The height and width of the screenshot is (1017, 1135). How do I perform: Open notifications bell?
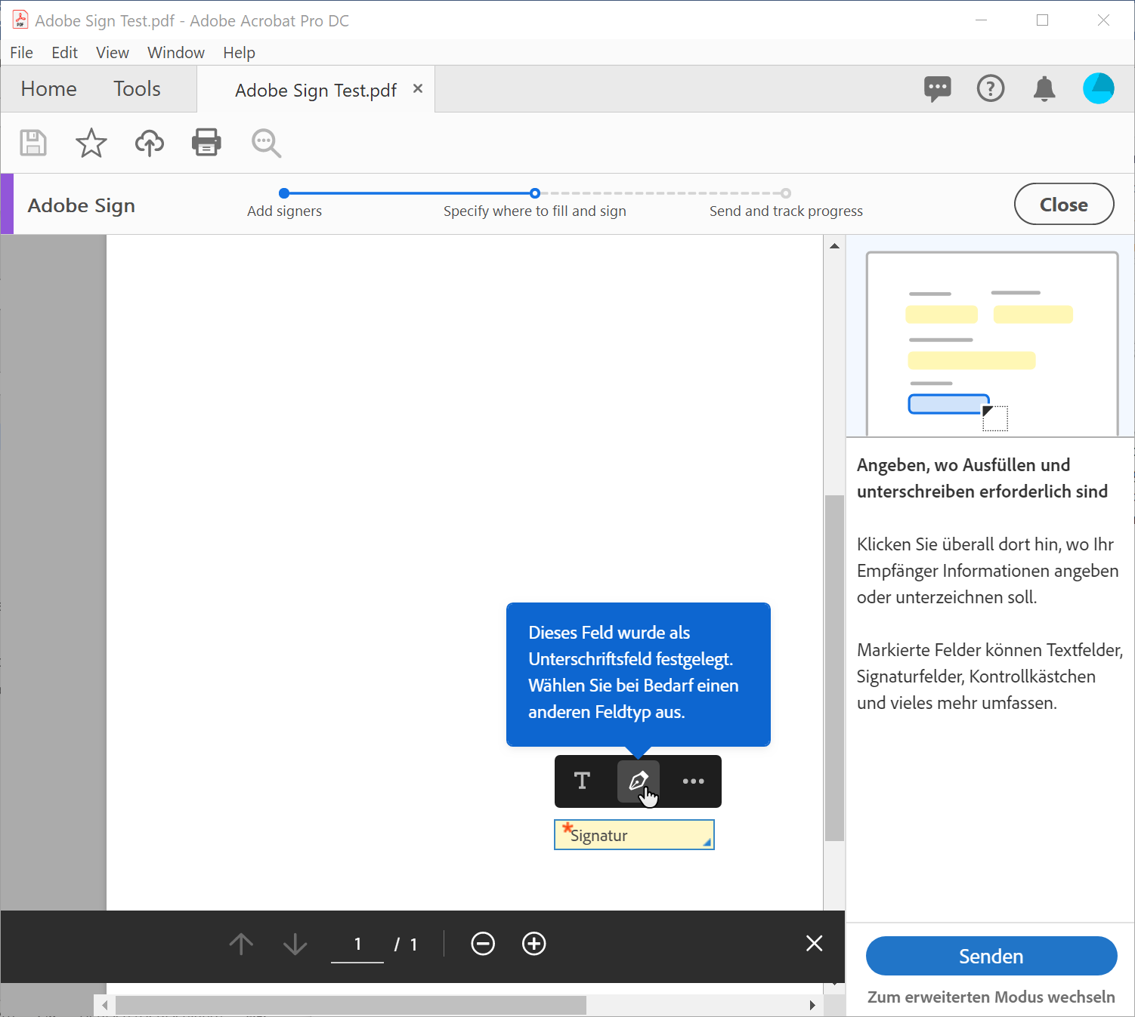(x=1044, y=89)
